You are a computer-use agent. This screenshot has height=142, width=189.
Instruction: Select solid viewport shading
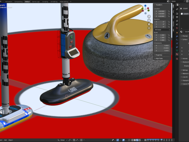tap(135, 140)
